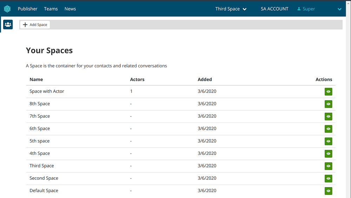Viewport: 351px width, 198px height.
Task: Go to the Teams menu item
Action: 51,9
